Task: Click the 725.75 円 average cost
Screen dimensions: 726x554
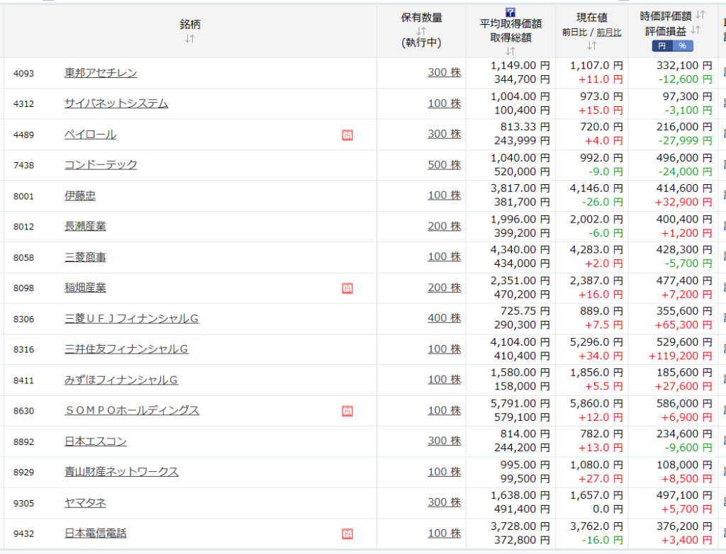Action: 525,311
